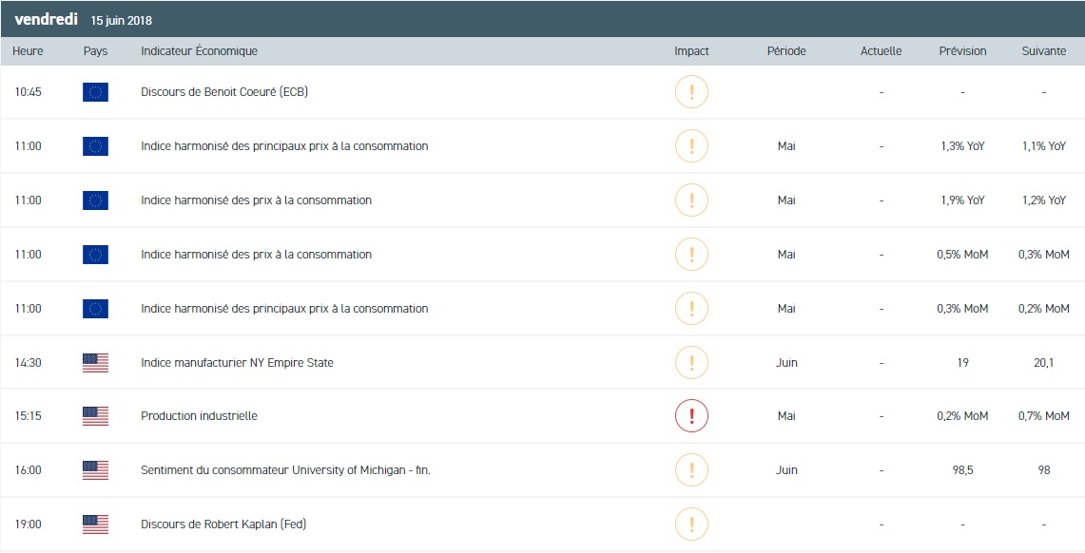Click the impact icon for Discours de Benoit Coeuré
Screen dimensions: 1085x553
point(691,92)
